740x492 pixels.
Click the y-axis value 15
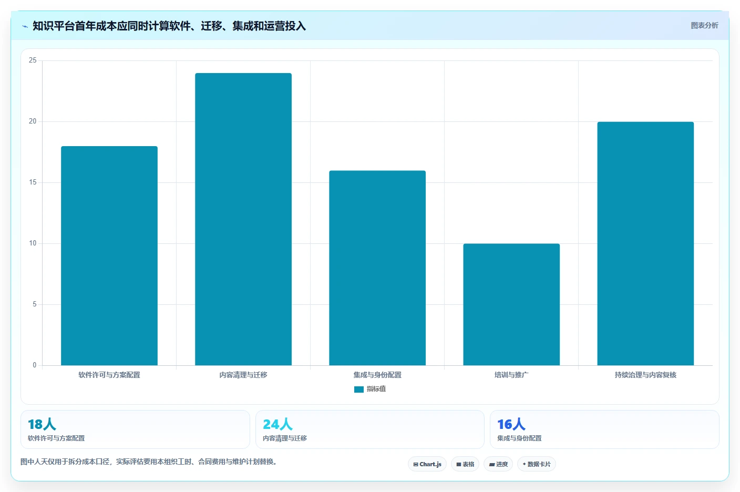[x=33, y=182]
